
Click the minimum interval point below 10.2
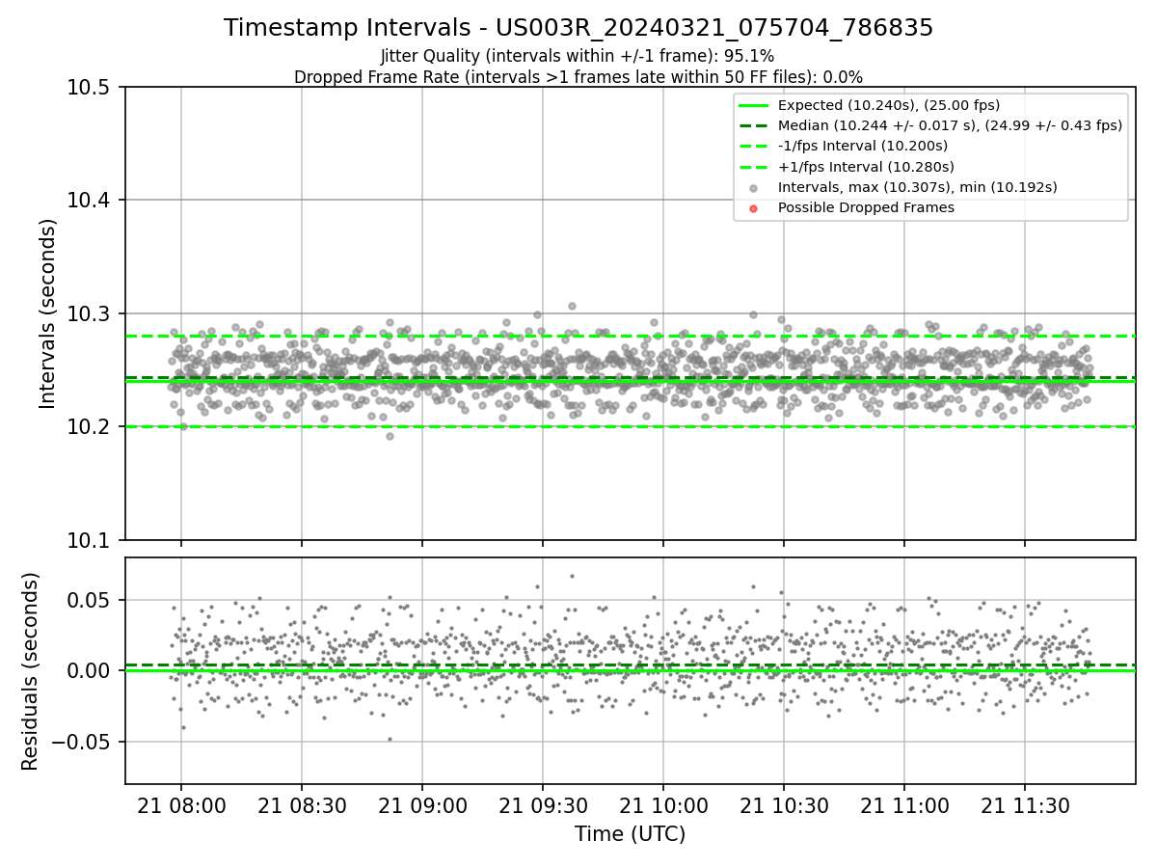[390, 436]
